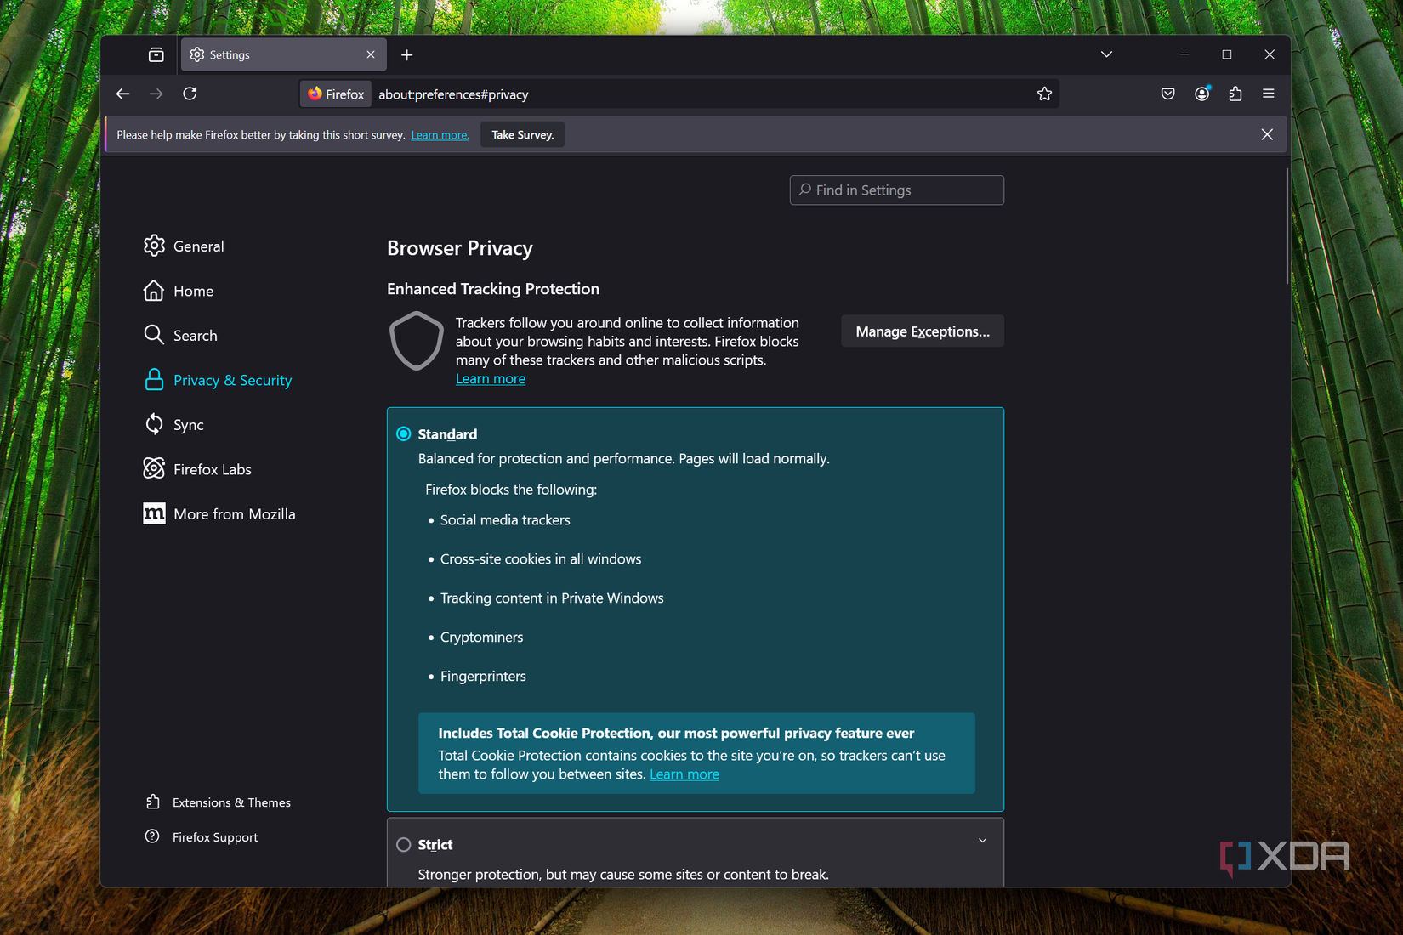1403x935 pixels.
Task: Open the Firefox account icon
Action: coord(1201,93)
